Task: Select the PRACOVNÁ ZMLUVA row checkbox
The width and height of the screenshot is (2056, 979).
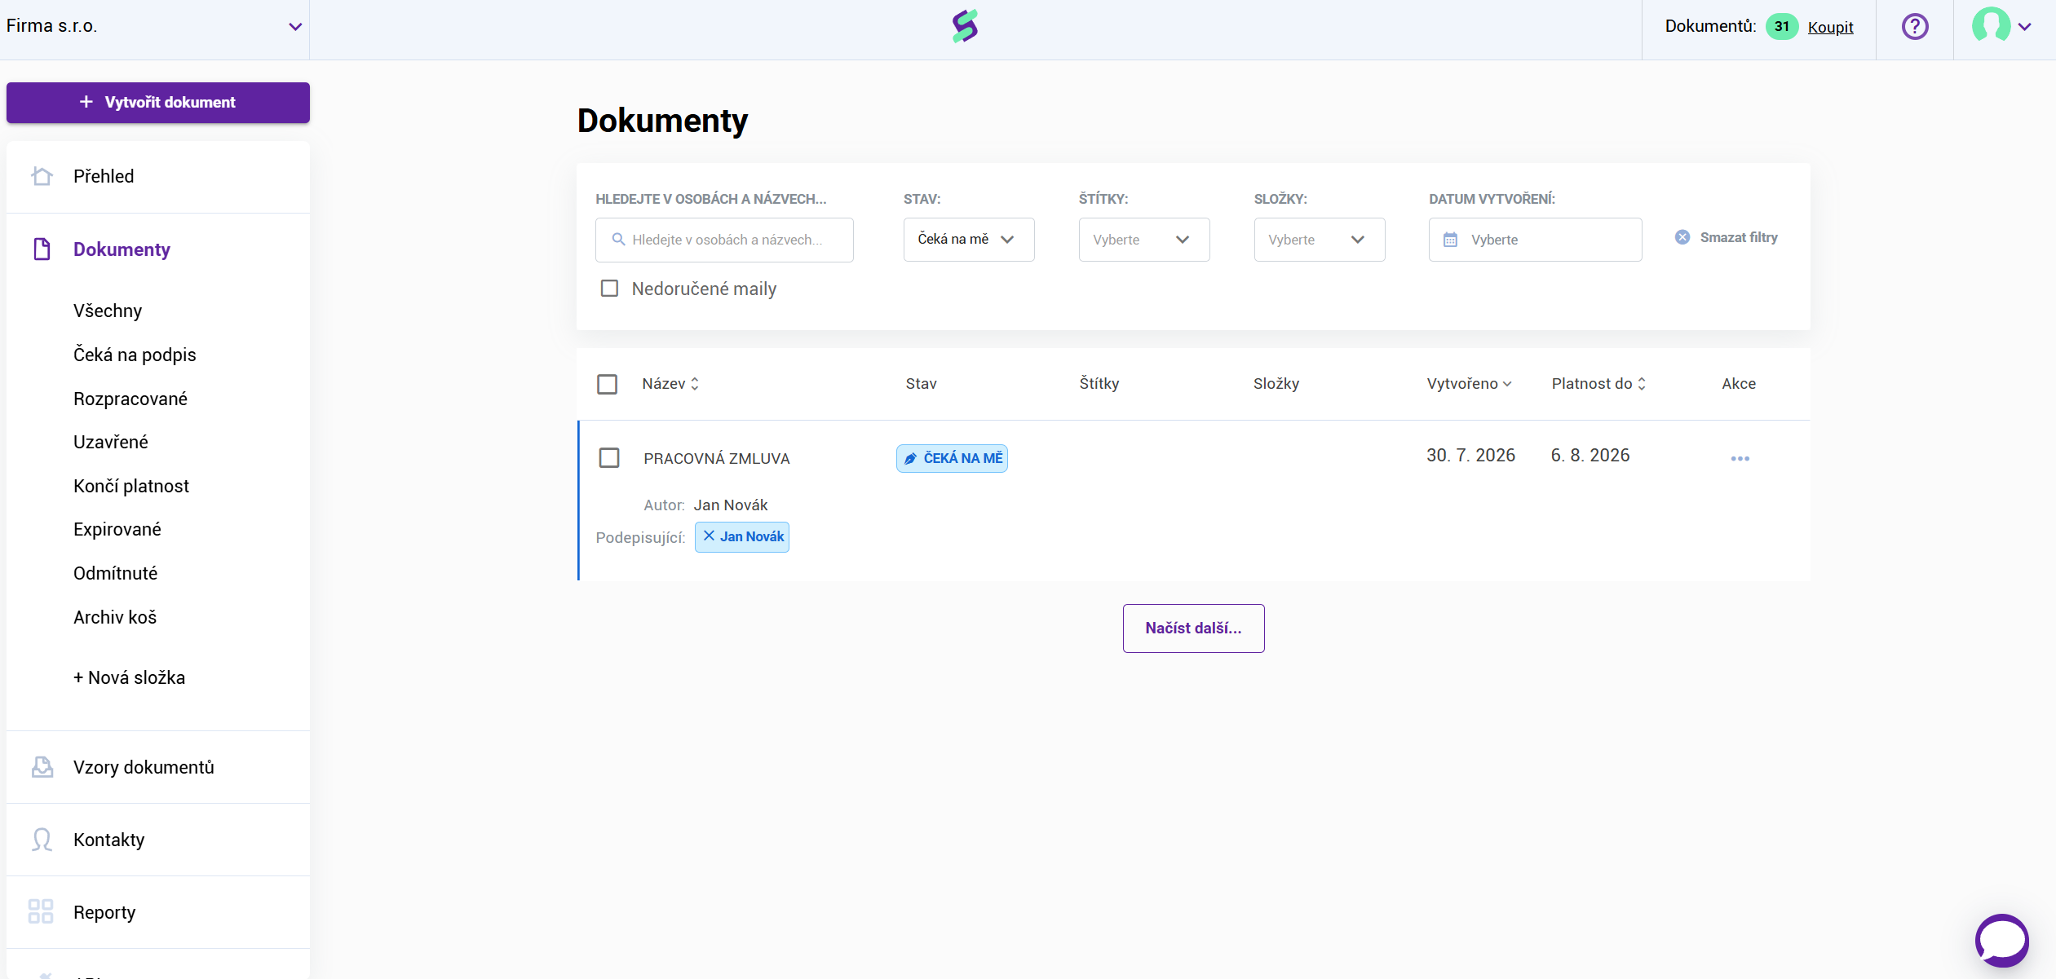Action: click(x=609, y=457)
